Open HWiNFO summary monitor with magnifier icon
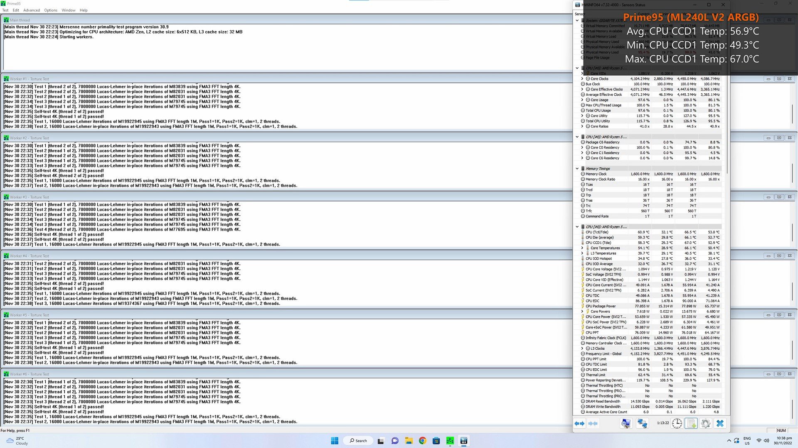 pos(626,424)
